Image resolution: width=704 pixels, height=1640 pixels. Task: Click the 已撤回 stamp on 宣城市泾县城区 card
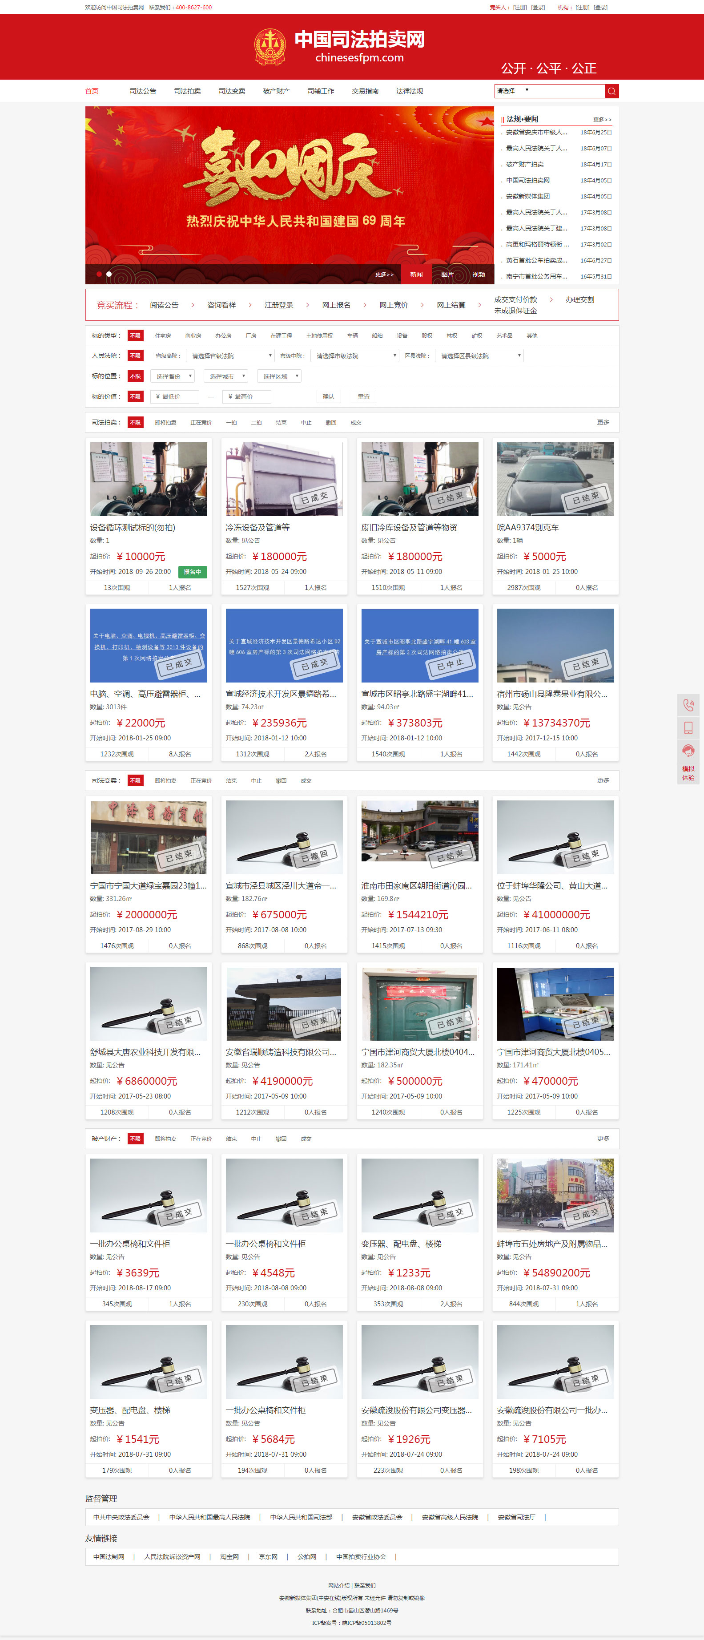point(314,856)
